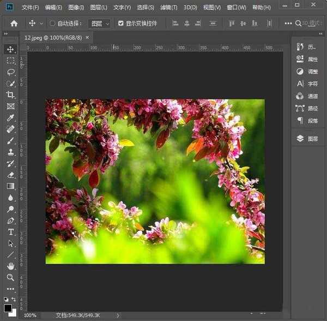Select the Lasso tool
The height and width of the screenshot is (321, 327).
[x=10, y=72]
